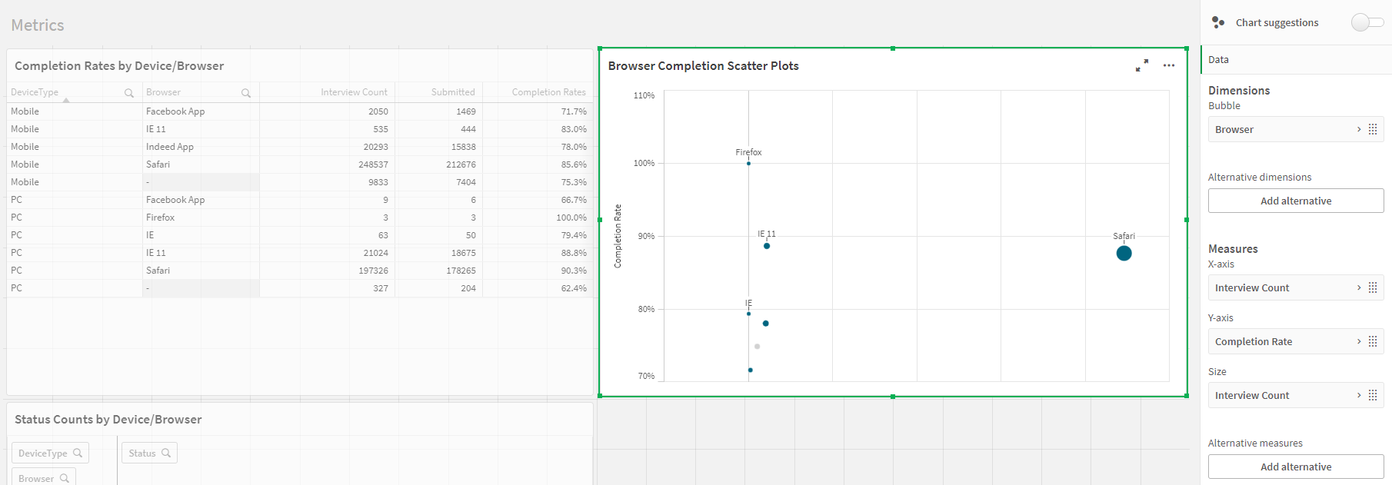This screenshot has height=485, width=1392.
Task: Click Add alternative under Alternative measures
Action: [1296, 467]
